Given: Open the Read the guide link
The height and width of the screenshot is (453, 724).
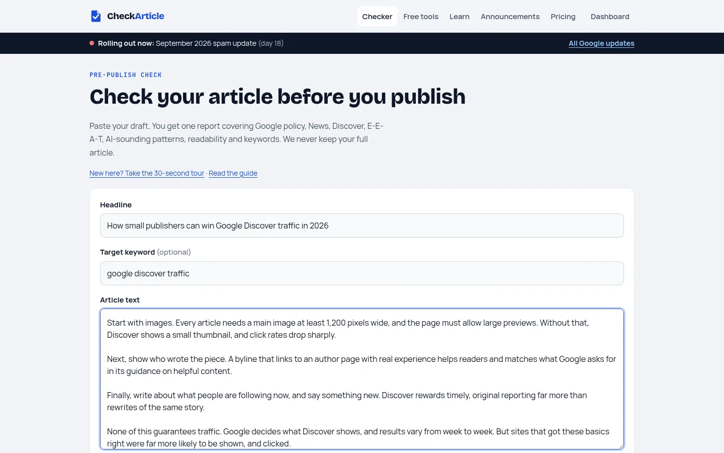Looking at the screenshot, I should [233, 173].
